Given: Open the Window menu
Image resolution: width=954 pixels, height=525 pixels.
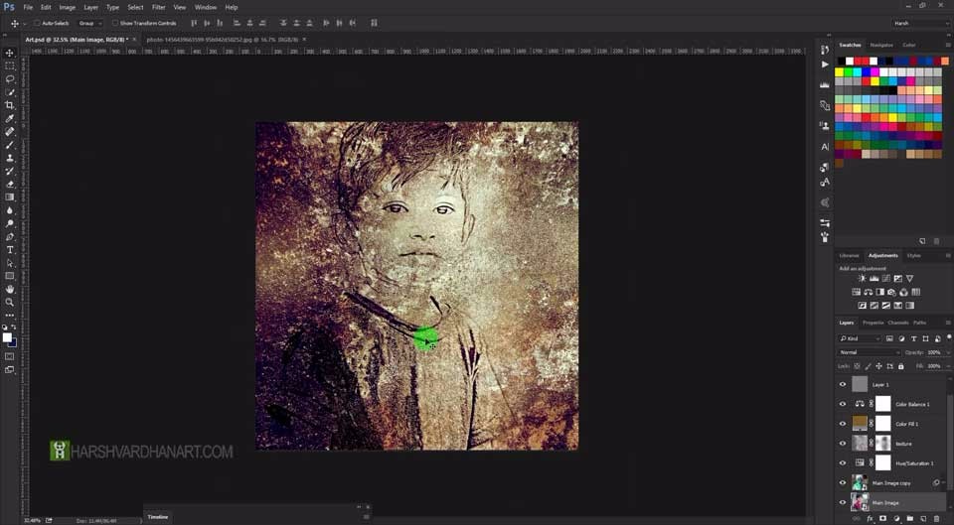Looking at the screenshot, I should click(205, 7).
